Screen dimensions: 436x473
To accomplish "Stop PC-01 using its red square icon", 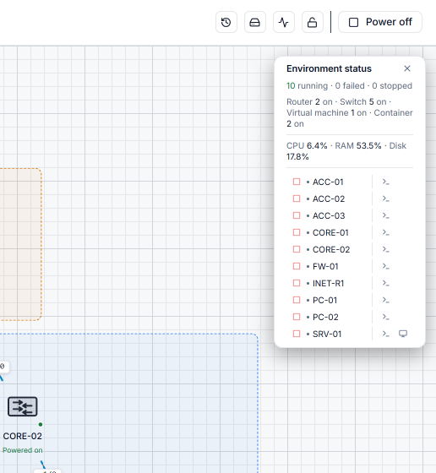I will tap(297, 300).
